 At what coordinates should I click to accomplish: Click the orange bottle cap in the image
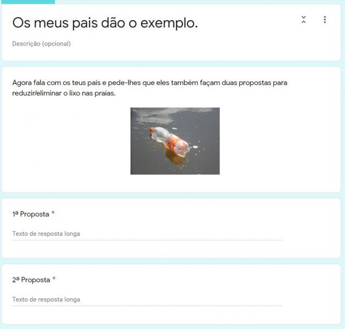pos(151,129)
